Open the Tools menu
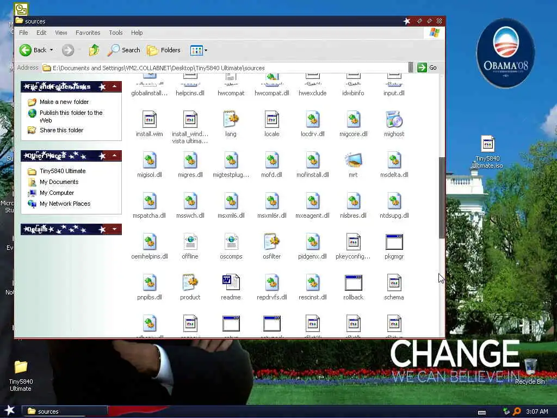This screenshot has width=557, height=418. point(116,33)
